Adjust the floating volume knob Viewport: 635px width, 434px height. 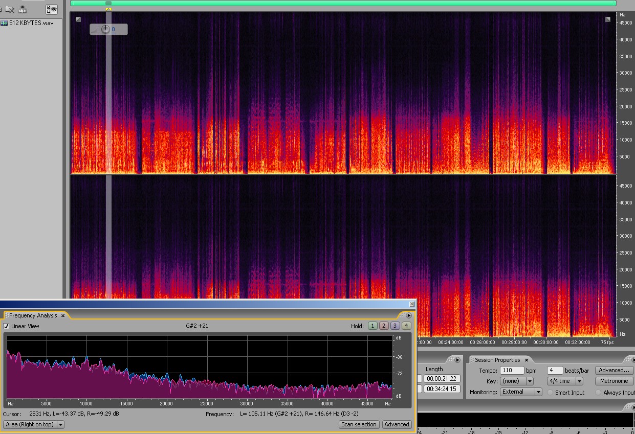[x=105, y=29]
